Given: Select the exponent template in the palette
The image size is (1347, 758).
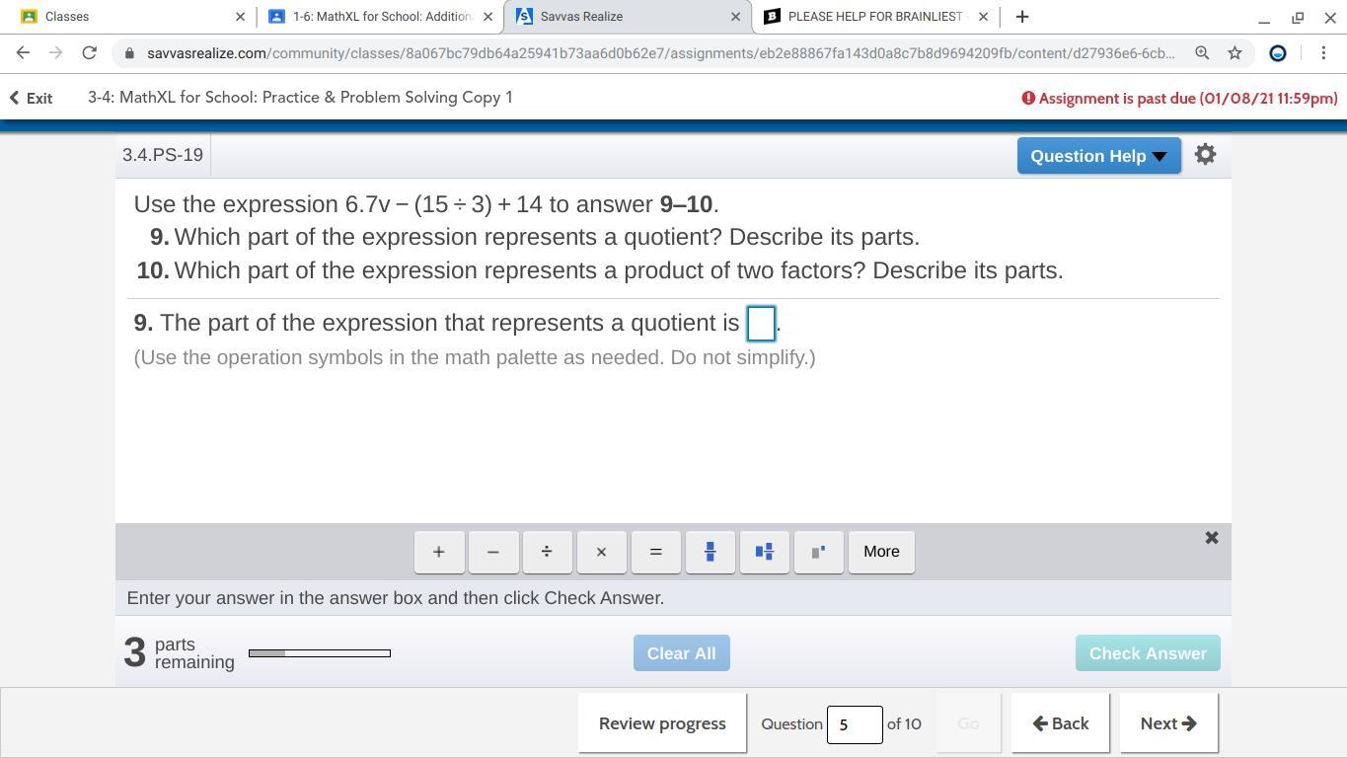Looking at the screenshot, I should point(817,551).
